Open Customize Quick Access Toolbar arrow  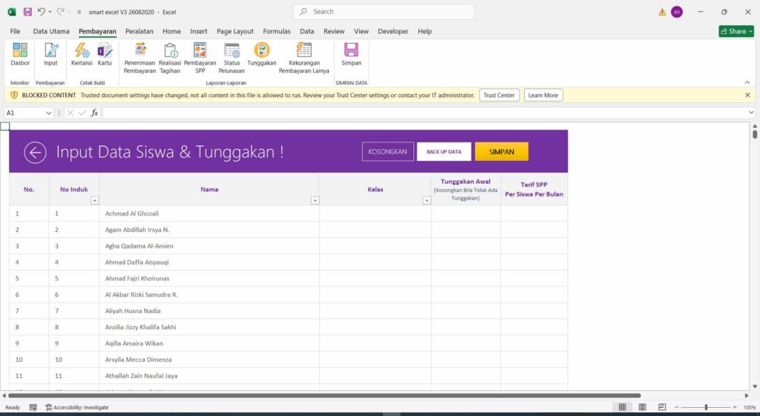point(79,12)
